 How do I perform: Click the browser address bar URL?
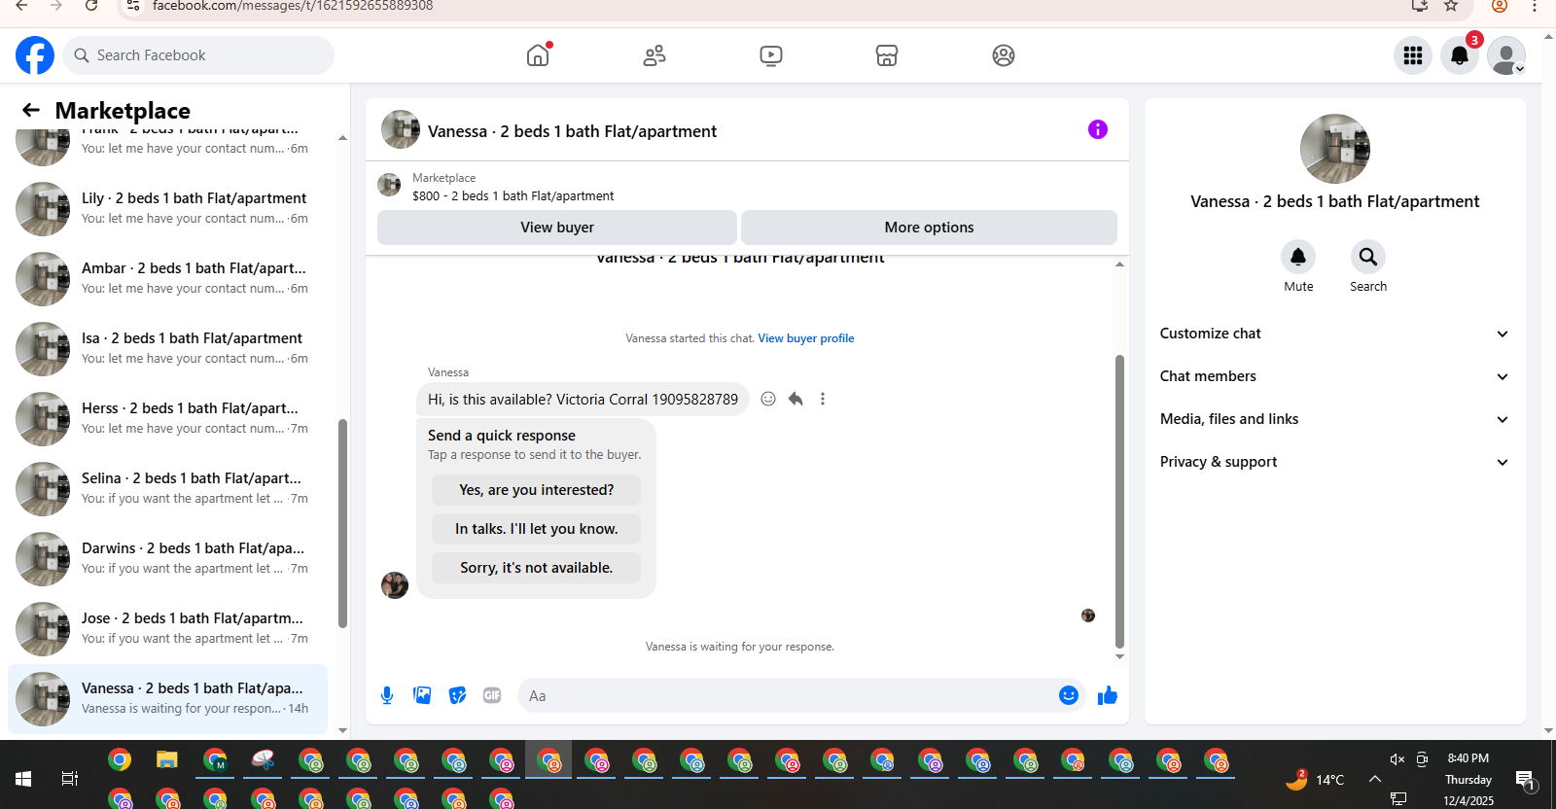pyautogui.click(x=293, y=6)
